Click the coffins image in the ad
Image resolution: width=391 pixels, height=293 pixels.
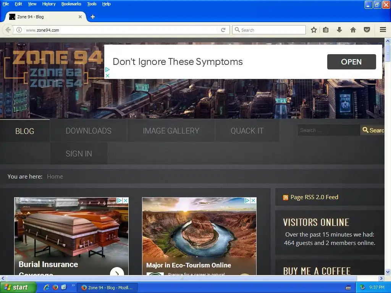click(x=71, y=227)
